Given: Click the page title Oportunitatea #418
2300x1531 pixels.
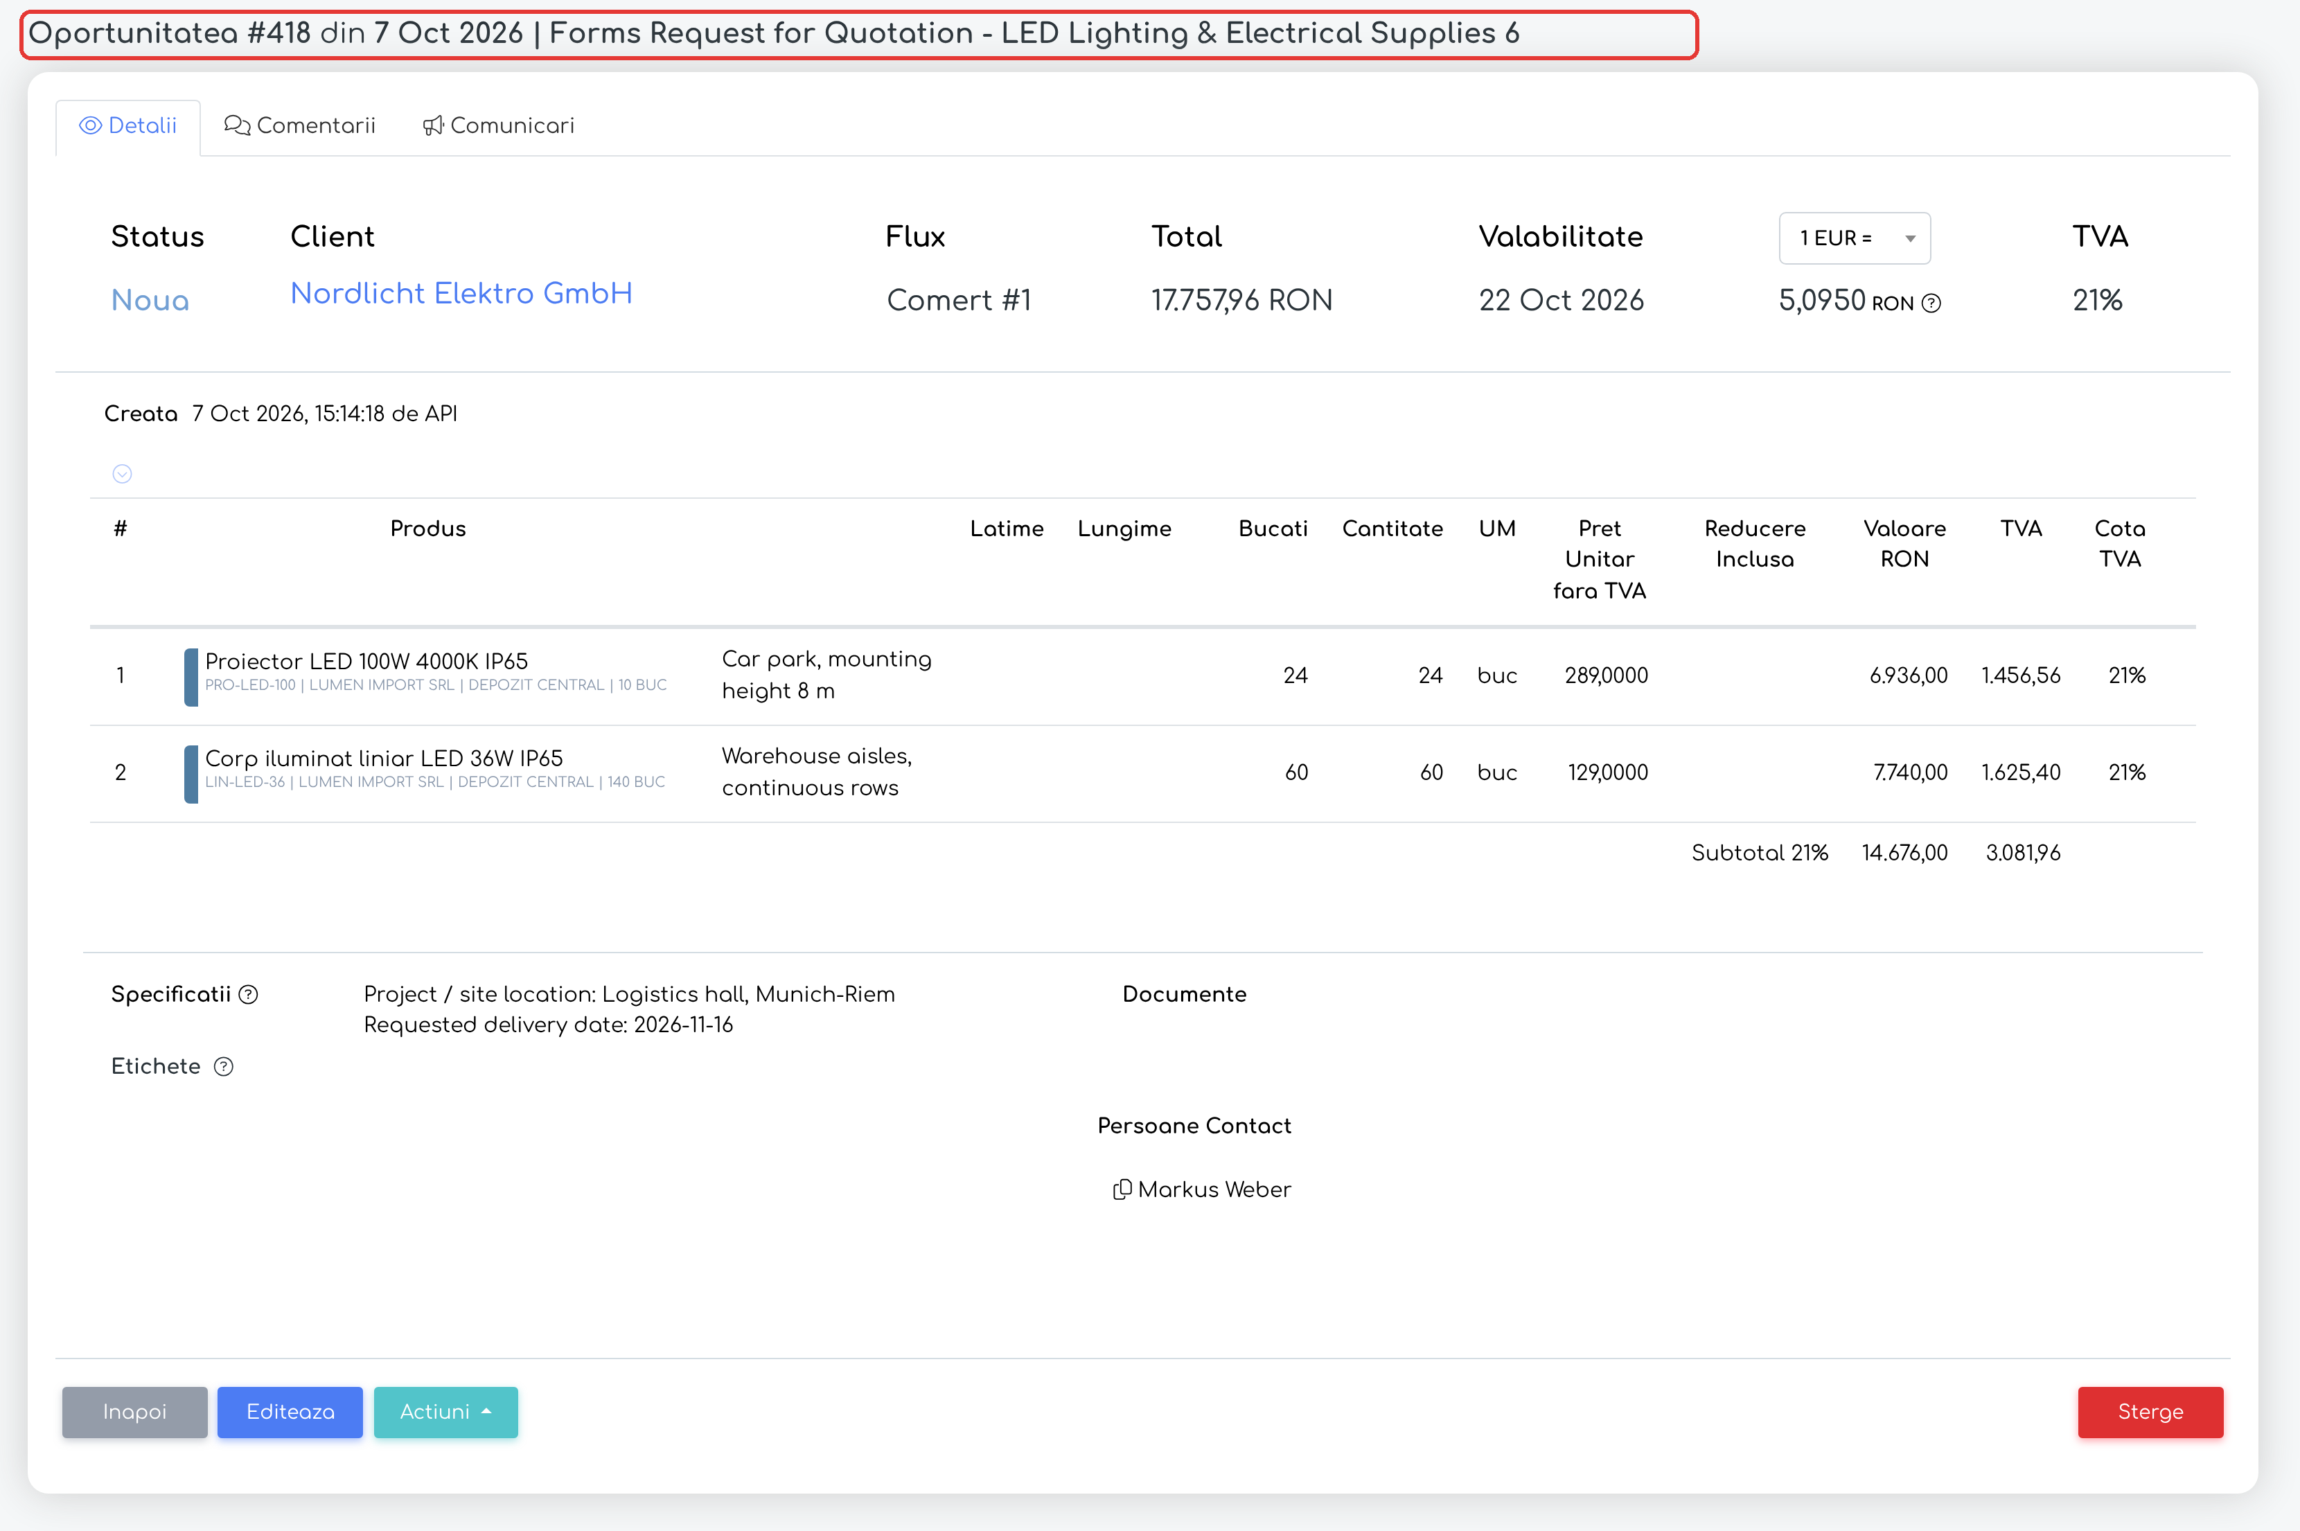Looking at the screenshot, I should [x=169, y=33].
